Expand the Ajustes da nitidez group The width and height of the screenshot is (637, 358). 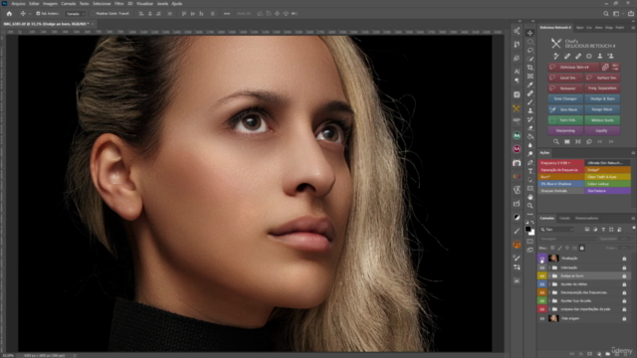(x=549, y=284)
